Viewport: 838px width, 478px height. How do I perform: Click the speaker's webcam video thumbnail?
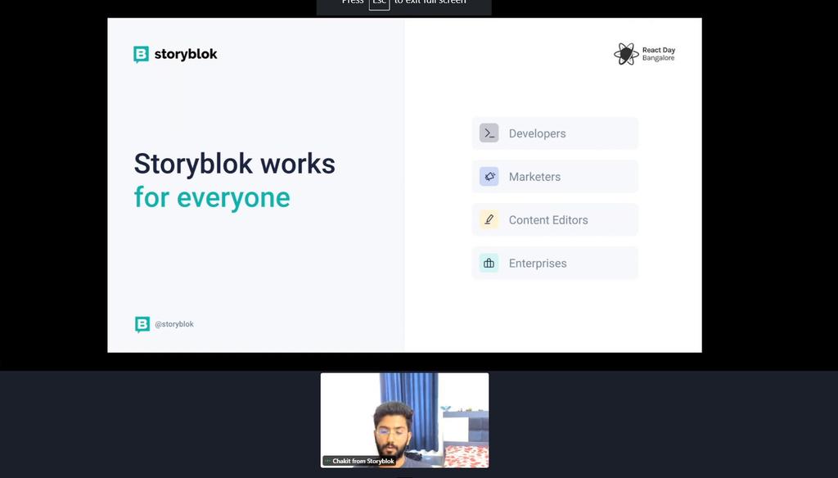tap(404, 420)
